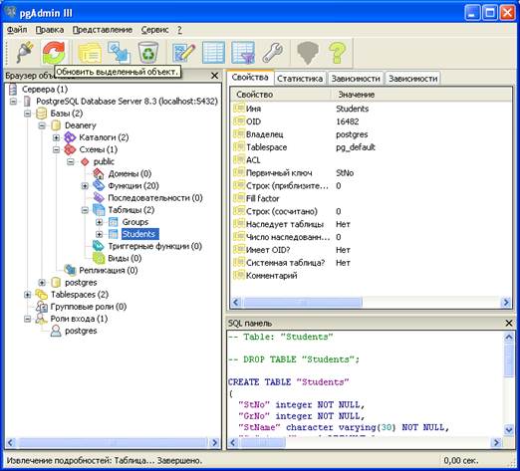520x471 pixels.
Task: Close the SQL панель pane
Action: tap(508, 323)
